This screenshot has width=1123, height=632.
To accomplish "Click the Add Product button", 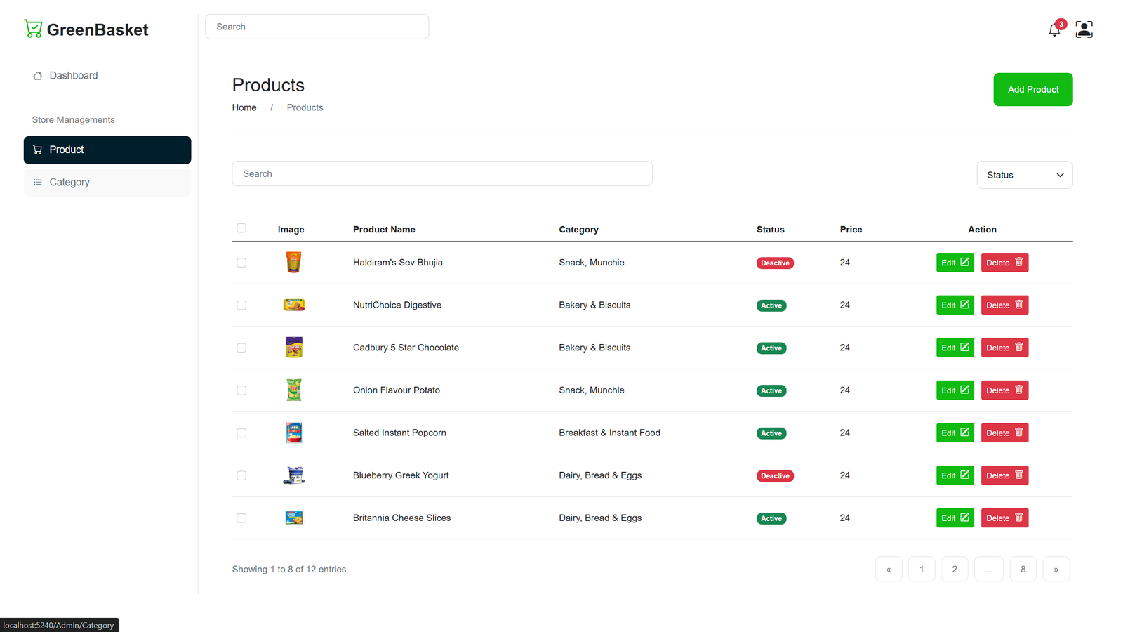I will [x=1032, y=90].
